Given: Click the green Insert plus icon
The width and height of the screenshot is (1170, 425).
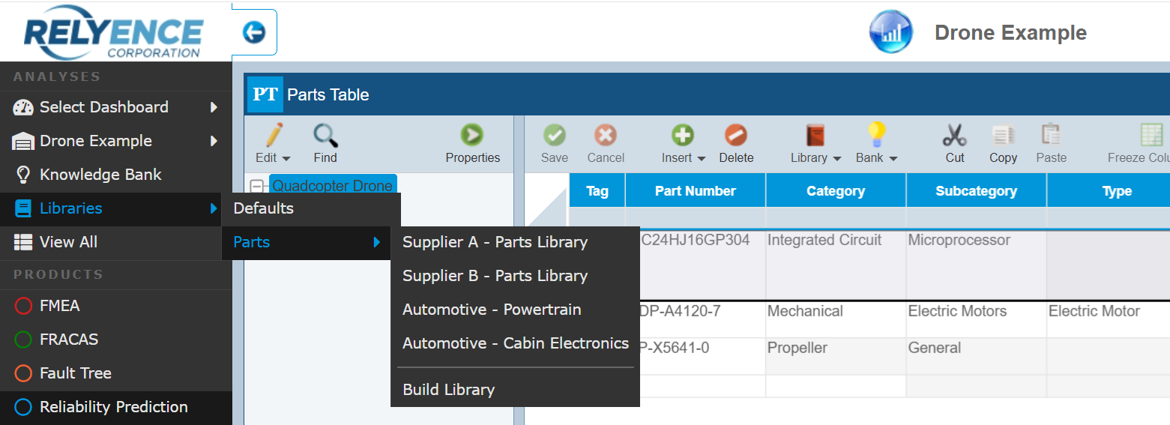Looking at the screenshot, I should pos(683,136).
